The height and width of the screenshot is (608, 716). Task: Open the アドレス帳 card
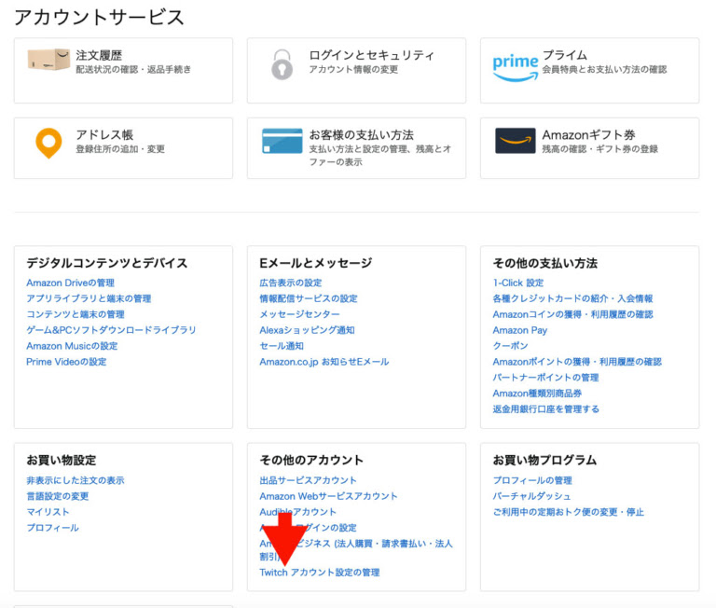(x=123, y=148)
